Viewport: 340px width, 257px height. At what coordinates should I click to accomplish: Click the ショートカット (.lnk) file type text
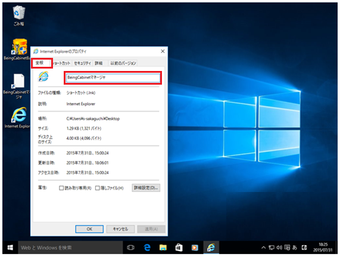click(81, 93)
